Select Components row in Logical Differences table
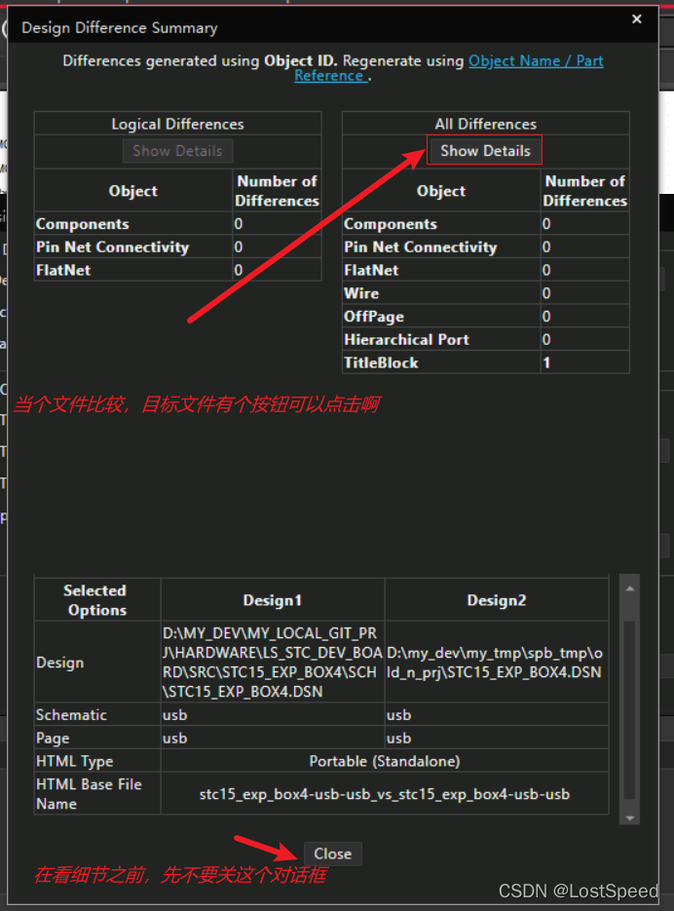 (x=82, y=224)
